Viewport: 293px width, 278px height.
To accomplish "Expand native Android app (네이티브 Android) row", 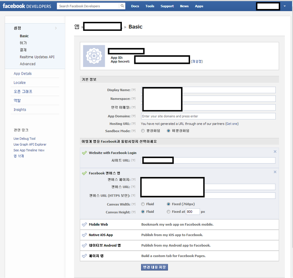I will pos(179,245).
